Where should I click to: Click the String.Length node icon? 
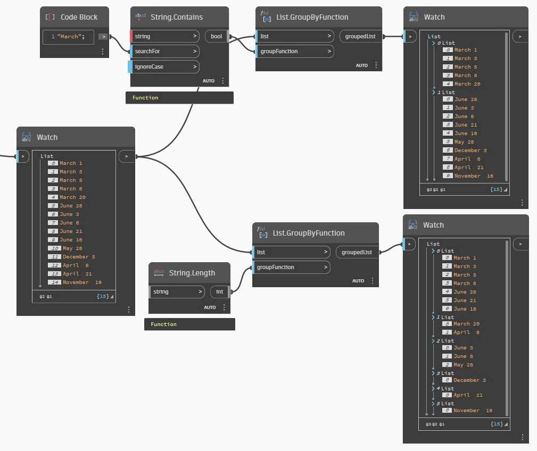coord(159,272)
